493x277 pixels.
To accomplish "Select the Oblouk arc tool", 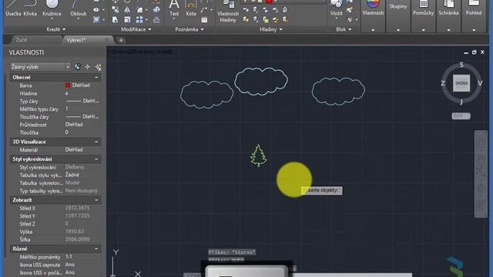I will point(78,8).
